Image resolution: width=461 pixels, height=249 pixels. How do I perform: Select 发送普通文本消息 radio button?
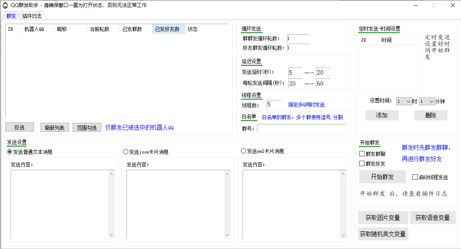click(9, 152)
